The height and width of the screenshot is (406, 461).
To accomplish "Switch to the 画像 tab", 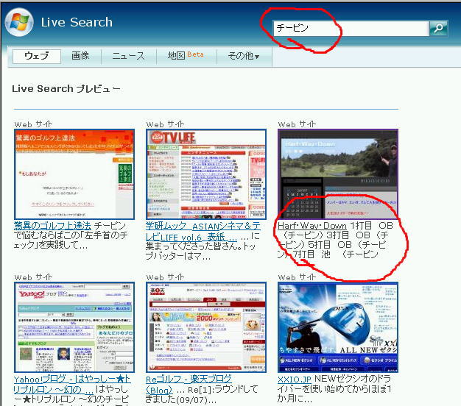I will [80, 56].
